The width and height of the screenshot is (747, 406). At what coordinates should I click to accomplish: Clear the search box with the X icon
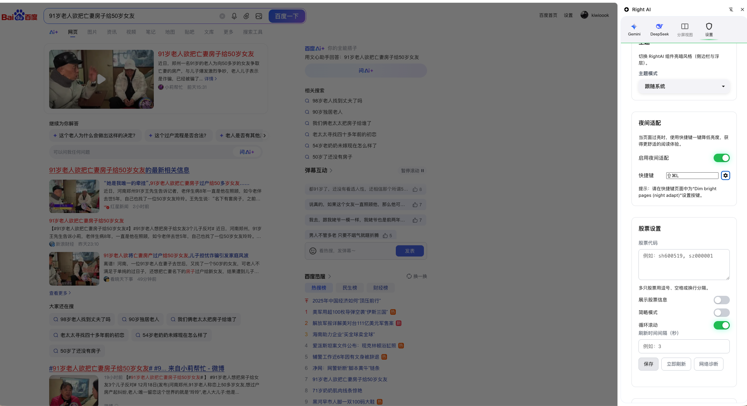[x=222, y=16]
